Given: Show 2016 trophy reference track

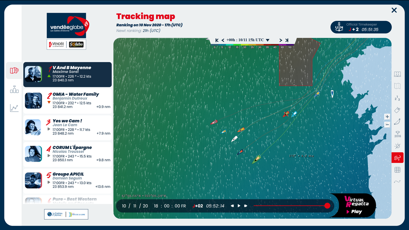Looking at the screenshot, I should click(x=397, y=134).
